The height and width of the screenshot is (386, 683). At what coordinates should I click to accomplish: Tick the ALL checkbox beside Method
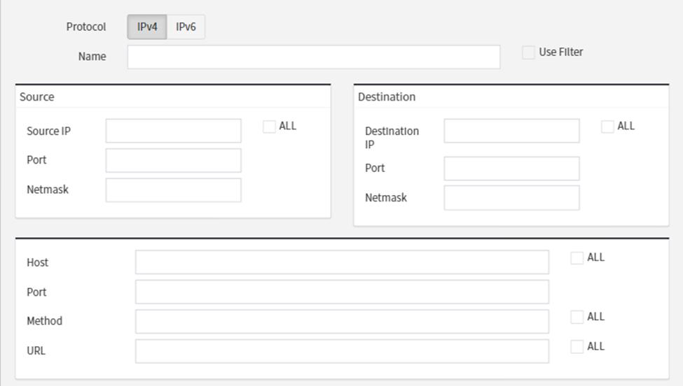click(577, 317)
